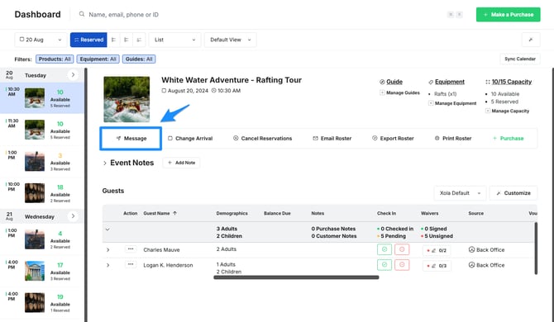Image resolution: width=554 pixels, height=322 pixels.
Task: Expand the Logan K. Henderson row
Action: click(x=107, y=265)
